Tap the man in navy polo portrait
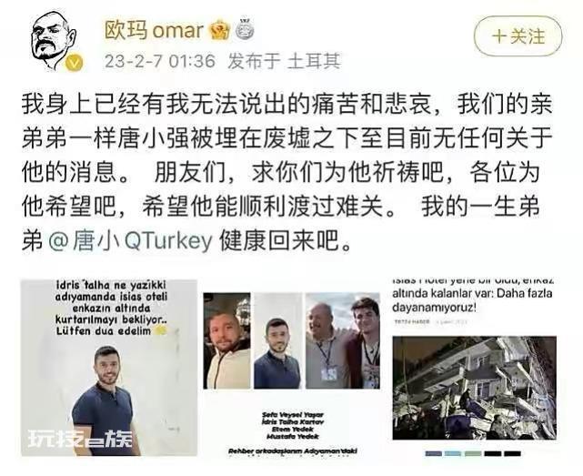This screenshot has height=476, width=583. pos(277,341)
